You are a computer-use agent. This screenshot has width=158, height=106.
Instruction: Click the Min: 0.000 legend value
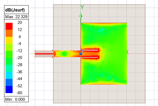[15, 99]
